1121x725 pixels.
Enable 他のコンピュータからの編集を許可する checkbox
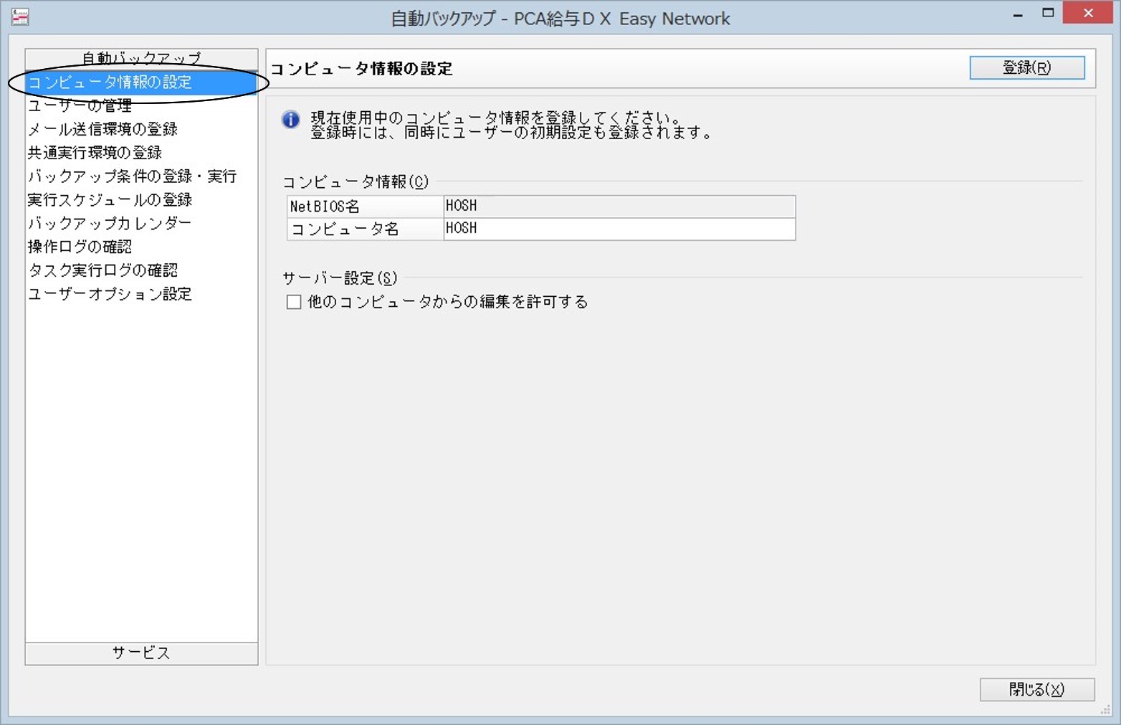coord(293,302)
